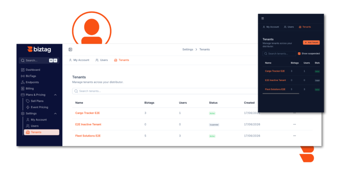
Task: Switch to the My Account tab
Action: click(79, 60)
